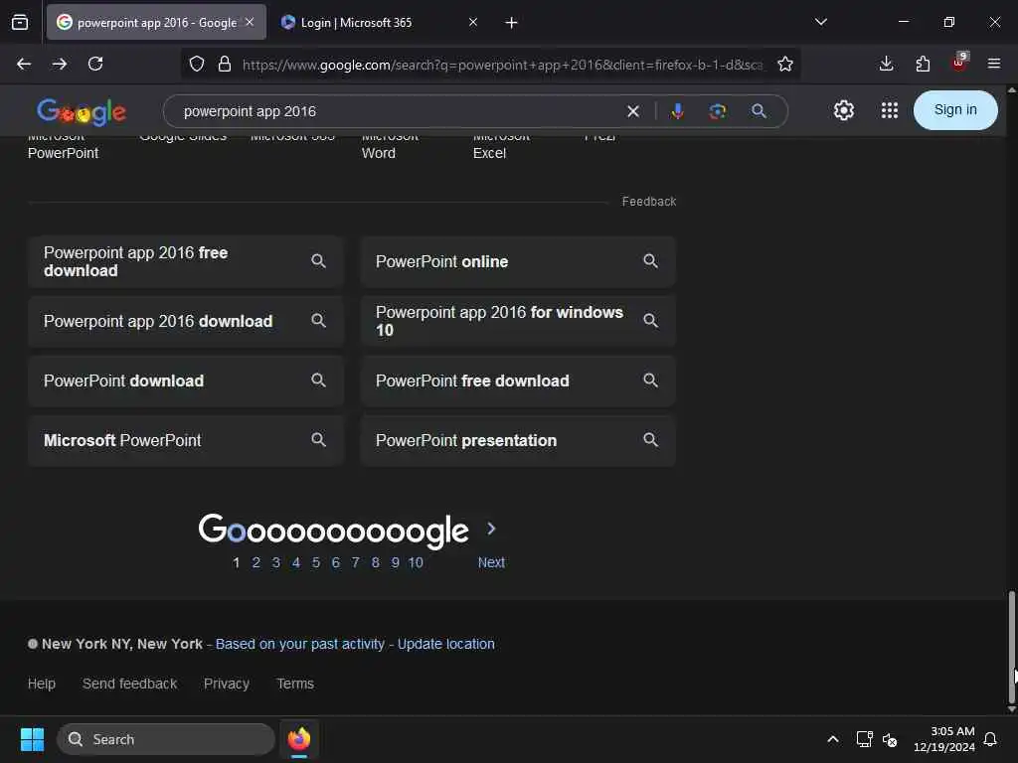The image size is (1018, 763).
Task: Open the Privacy footer link
Action: click(227, 684)
